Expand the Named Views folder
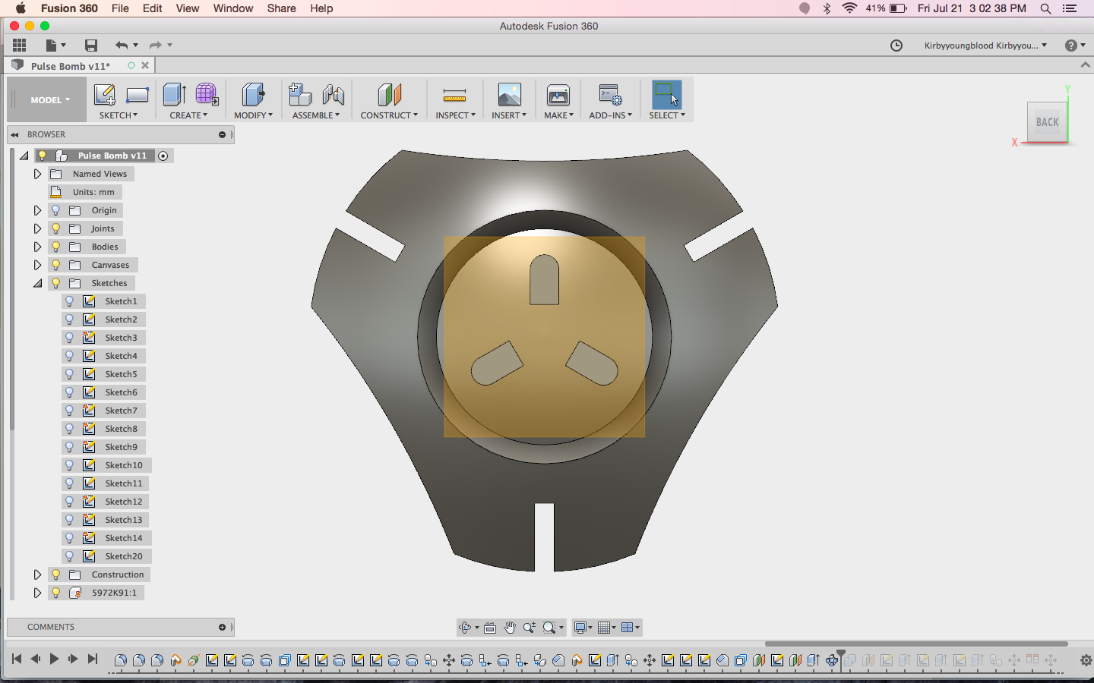This screenshot has width=1094, height=683. point(37,174)
